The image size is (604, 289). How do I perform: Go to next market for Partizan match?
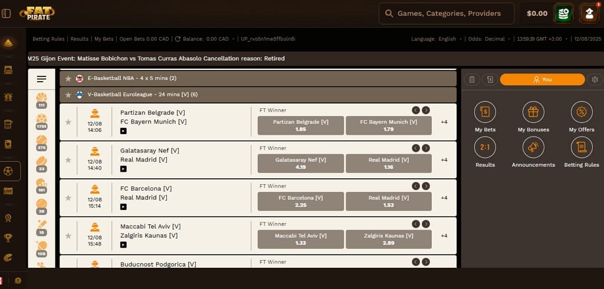pyautogui.click(x=426, y=110)
